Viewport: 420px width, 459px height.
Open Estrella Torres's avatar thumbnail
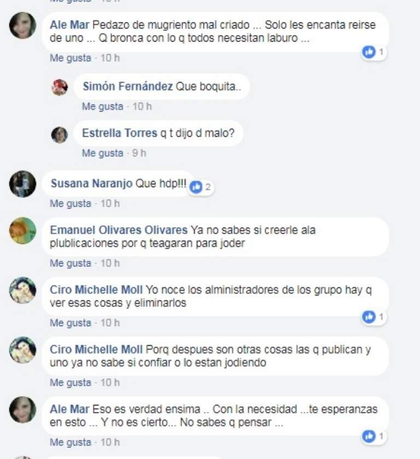click(60, 135)
